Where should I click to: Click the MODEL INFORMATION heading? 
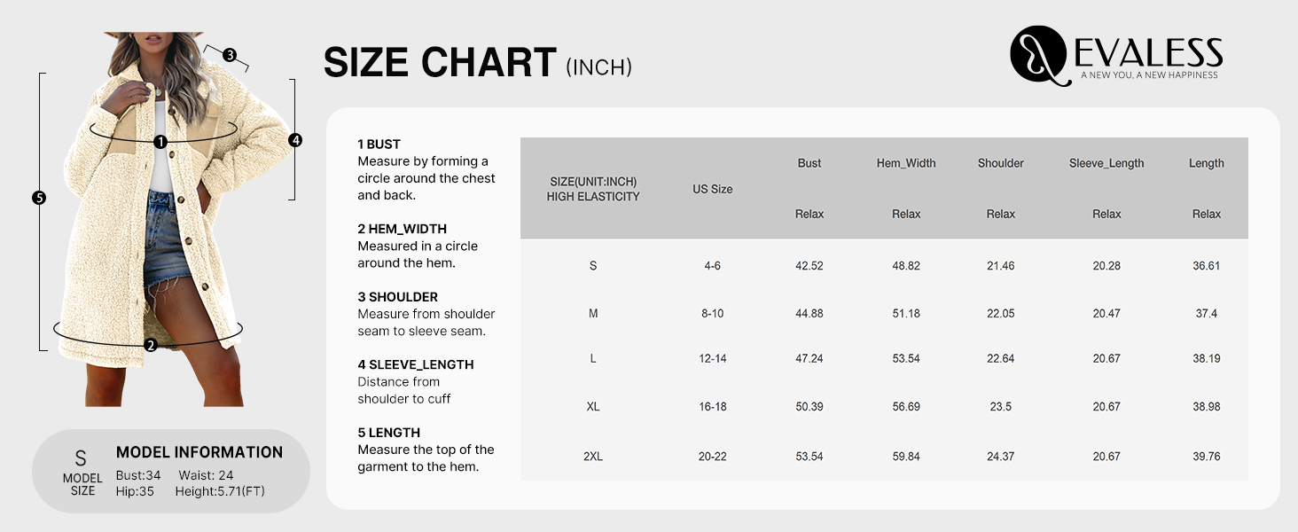coord(199,452)
